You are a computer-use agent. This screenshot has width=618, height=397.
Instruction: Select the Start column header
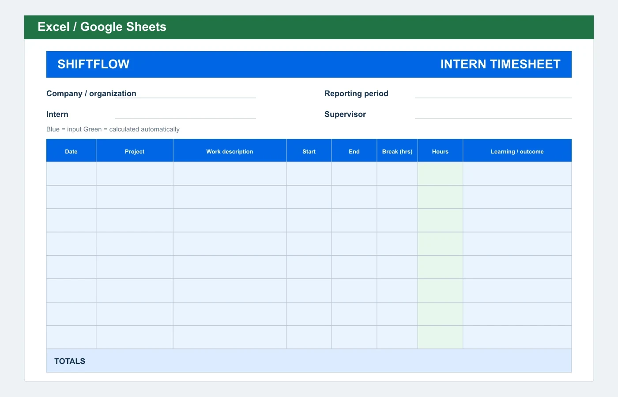coord(309,151)
